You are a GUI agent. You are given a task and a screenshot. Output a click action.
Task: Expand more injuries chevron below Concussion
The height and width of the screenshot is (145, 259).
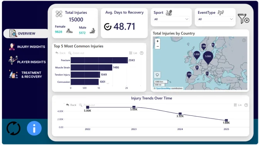click(x=108, y=83)
